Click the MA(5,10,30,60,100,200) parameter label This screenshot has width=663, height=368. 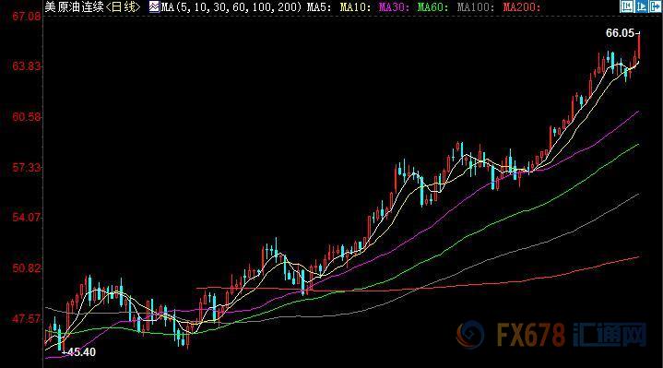(231, 7)
